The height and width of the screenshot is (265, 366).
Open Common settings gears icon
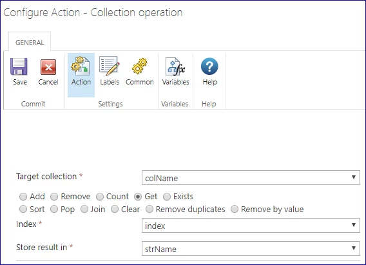pyautogui.click(x=139, y=66)
